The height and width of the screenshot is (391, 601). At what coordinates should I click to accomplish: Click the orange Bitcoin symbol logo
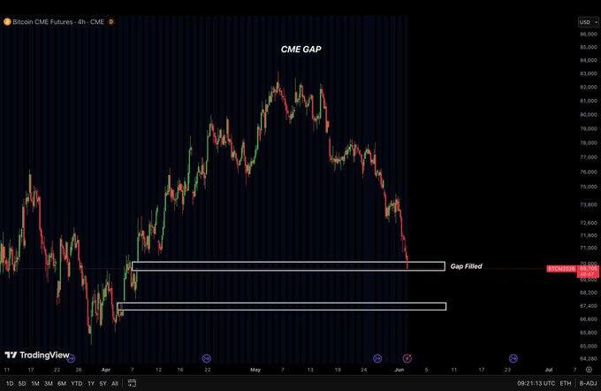pyautogui.click(x=7, y=22)
